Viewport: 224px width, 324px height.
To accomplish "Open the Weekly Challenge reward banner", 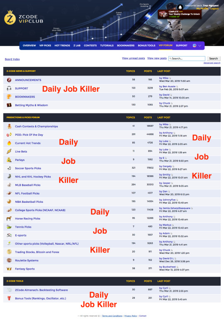I will pos(180,14).
